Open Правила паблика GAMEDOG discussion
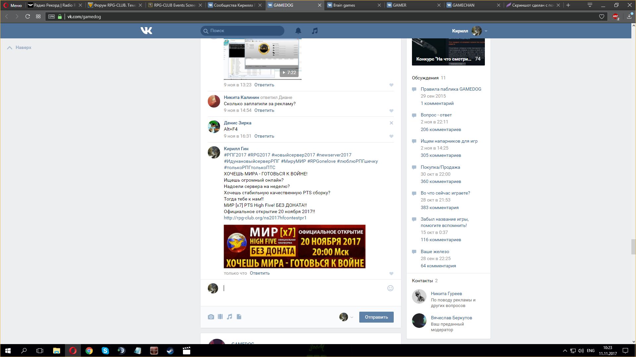636x357 pixels. point(451,89)
